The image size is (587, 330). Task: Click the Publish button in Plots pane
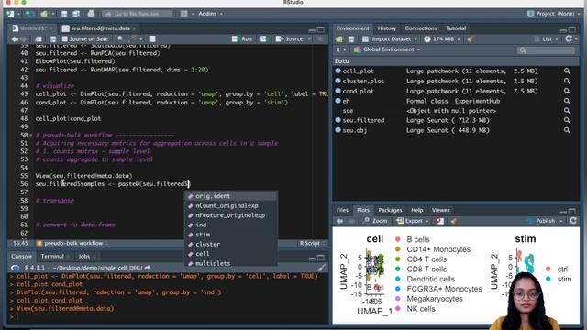(542, 221)
